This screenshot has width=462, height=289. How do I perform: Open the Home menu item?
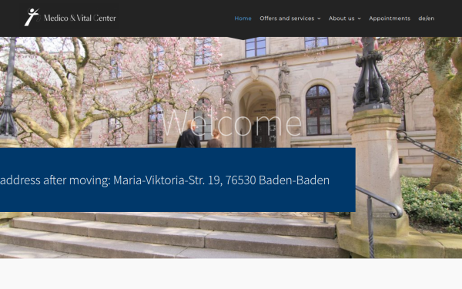(243, 18)
